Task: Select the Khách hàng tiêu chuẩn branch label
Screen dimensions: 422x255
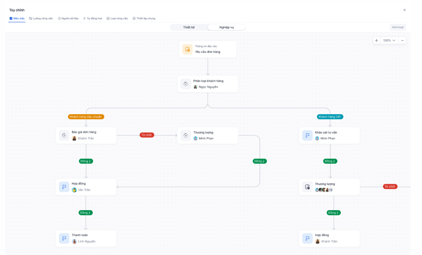Action: [x=86, y=117]
